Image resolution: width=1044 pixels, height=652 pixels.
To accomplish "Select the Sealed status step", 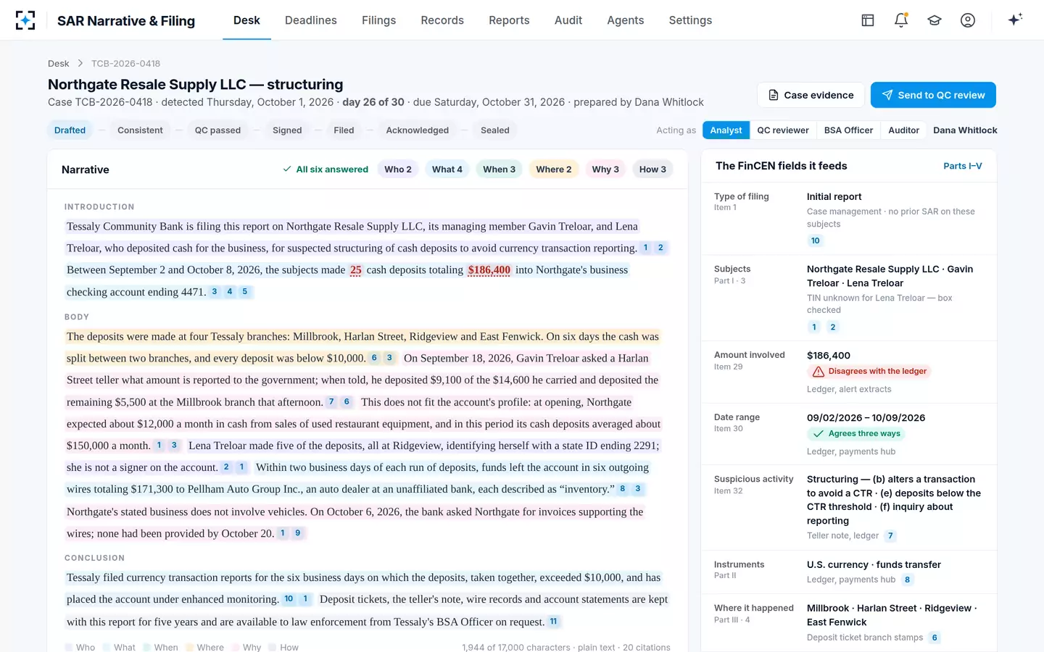I will pos(495,130).
